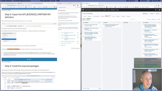Reload the SAP developers page
Image resolution: width=162 pixels, height=91 pixels.
click(x=5, y=5)
